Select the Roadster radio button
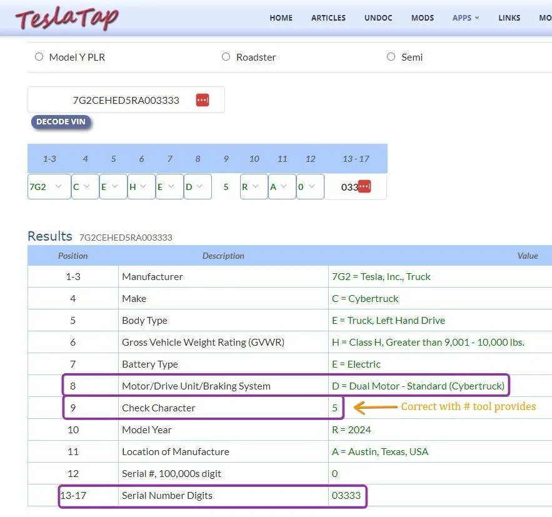This screenshot has height=517, width=552. pos(226,57)
